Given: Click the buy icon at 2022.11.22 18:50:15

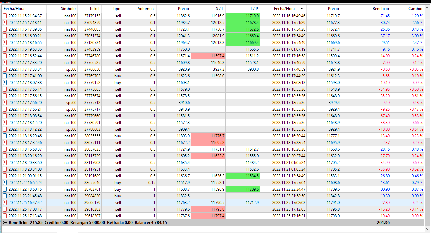Looking at the screenshot, I should click(5, 189).
